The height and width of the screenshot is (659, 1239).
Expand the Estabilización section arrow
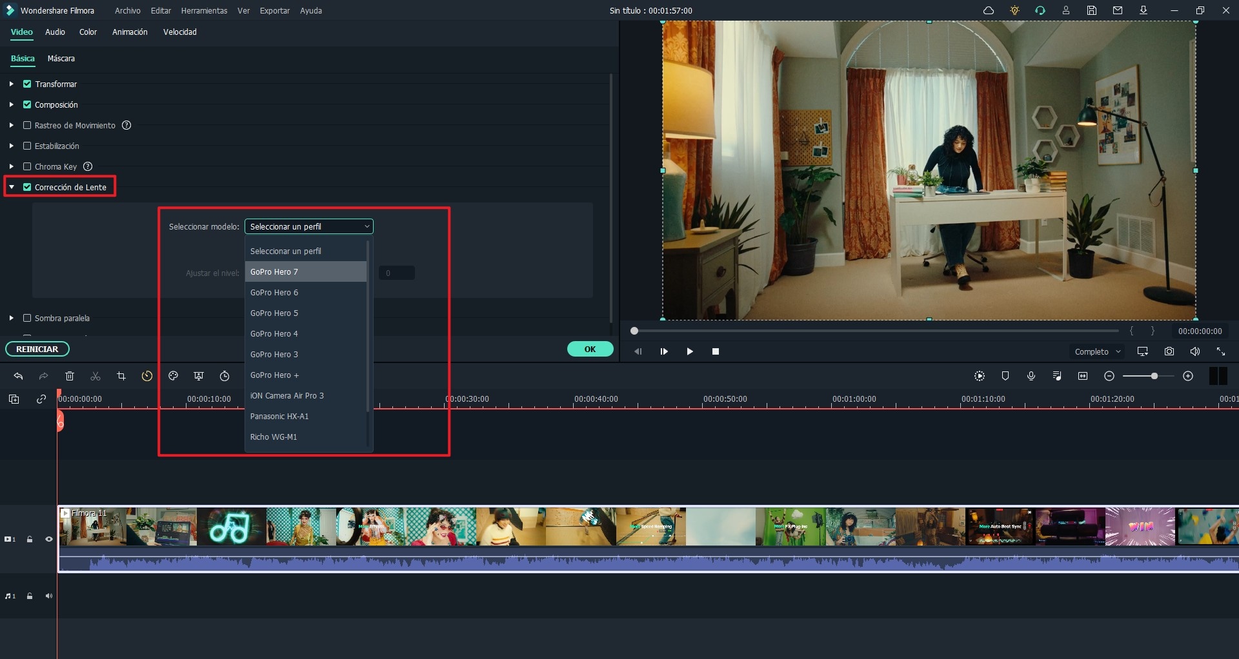(x=11, y=146)
